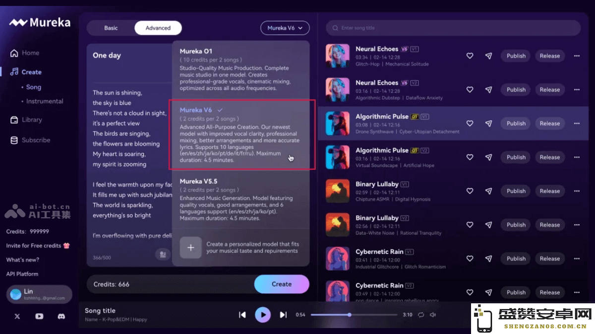Release Cybernetic Rain V1
This screenshot has height=334, width=595.
(x=550, y=258)
